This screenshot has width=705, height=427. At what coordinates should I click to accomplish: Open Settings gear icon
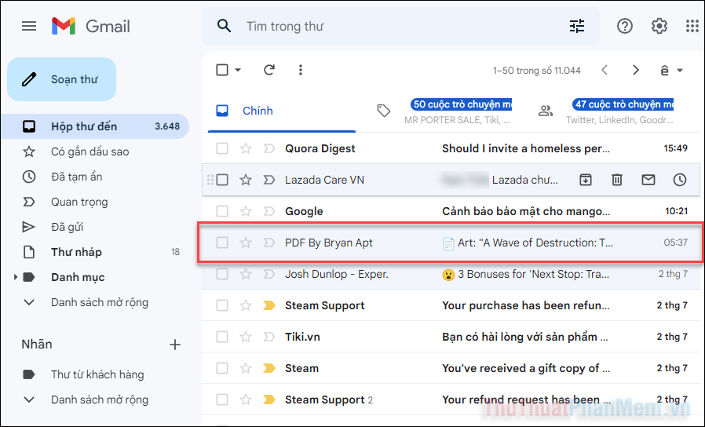659,26
